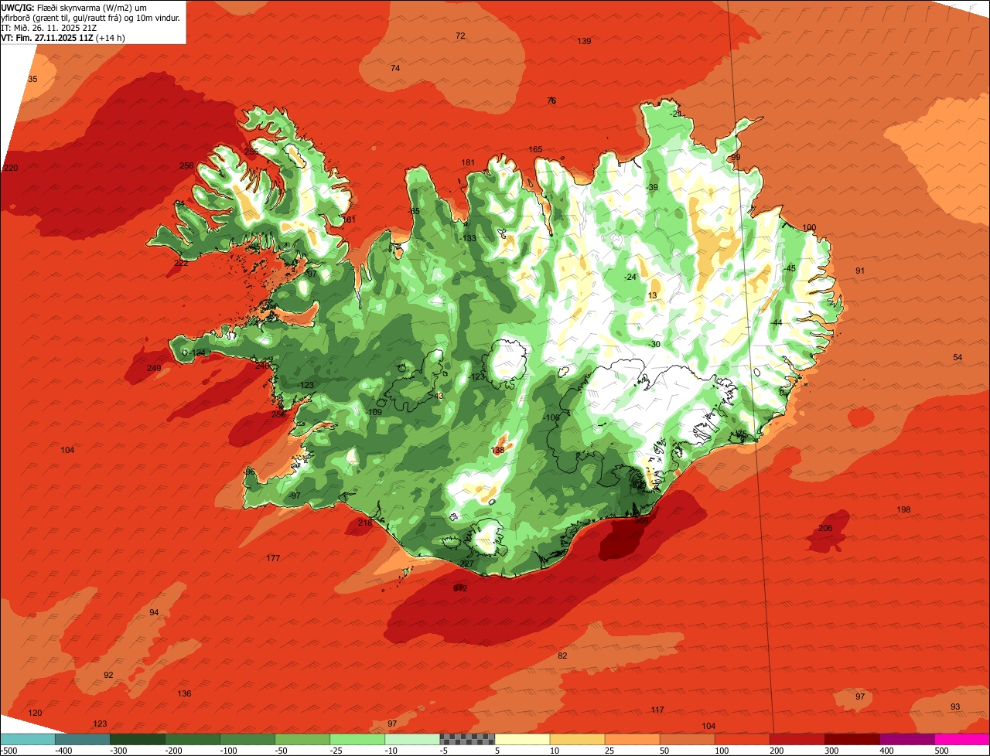Select the flux value 54 in the ocean
The width and height of the screenshot is (990, 756).
click(958, 357)
